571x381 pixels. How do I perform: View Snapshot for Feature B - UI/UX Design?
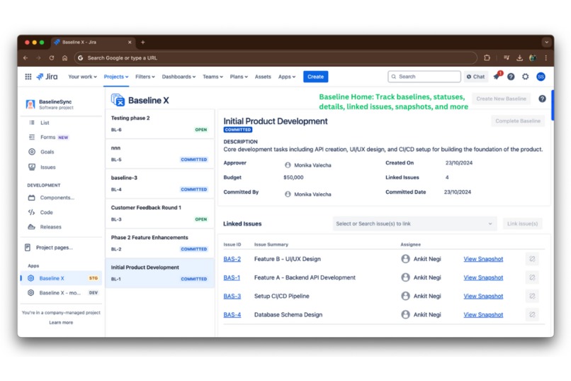(483, 259)
